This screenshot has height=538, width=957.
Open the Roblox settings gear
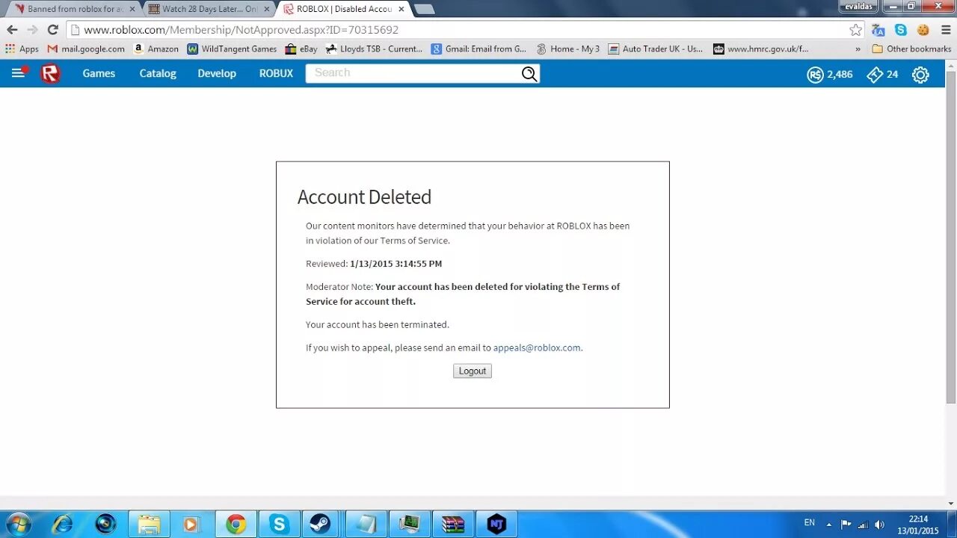[x=920, y=74]
